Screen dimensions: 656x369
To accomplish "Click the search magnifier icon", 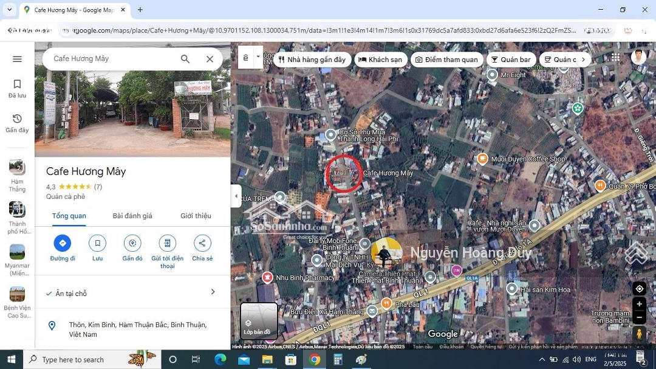I will click(x=185, y=59).
